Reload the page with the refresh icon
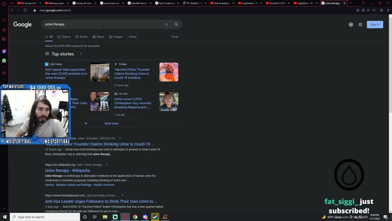The width and height of the screenshot is (392, 221). [25, 10]
